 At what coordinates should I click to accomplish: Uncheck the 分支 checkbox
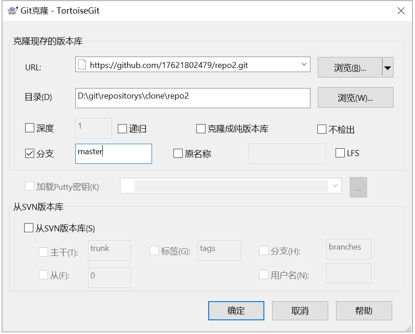(30, 153)
